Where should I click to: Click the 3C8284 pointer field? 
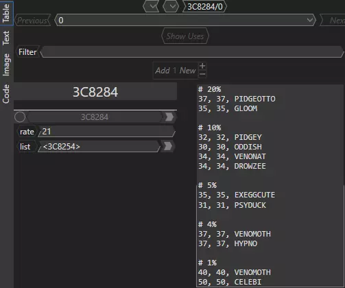95,117
